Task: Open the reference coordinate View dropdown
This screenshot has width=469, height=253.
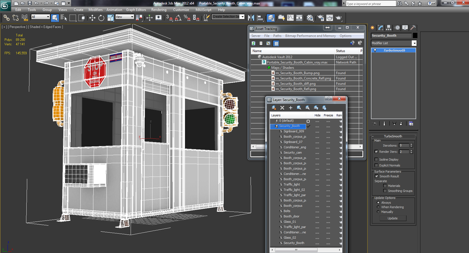Action: 125,17
